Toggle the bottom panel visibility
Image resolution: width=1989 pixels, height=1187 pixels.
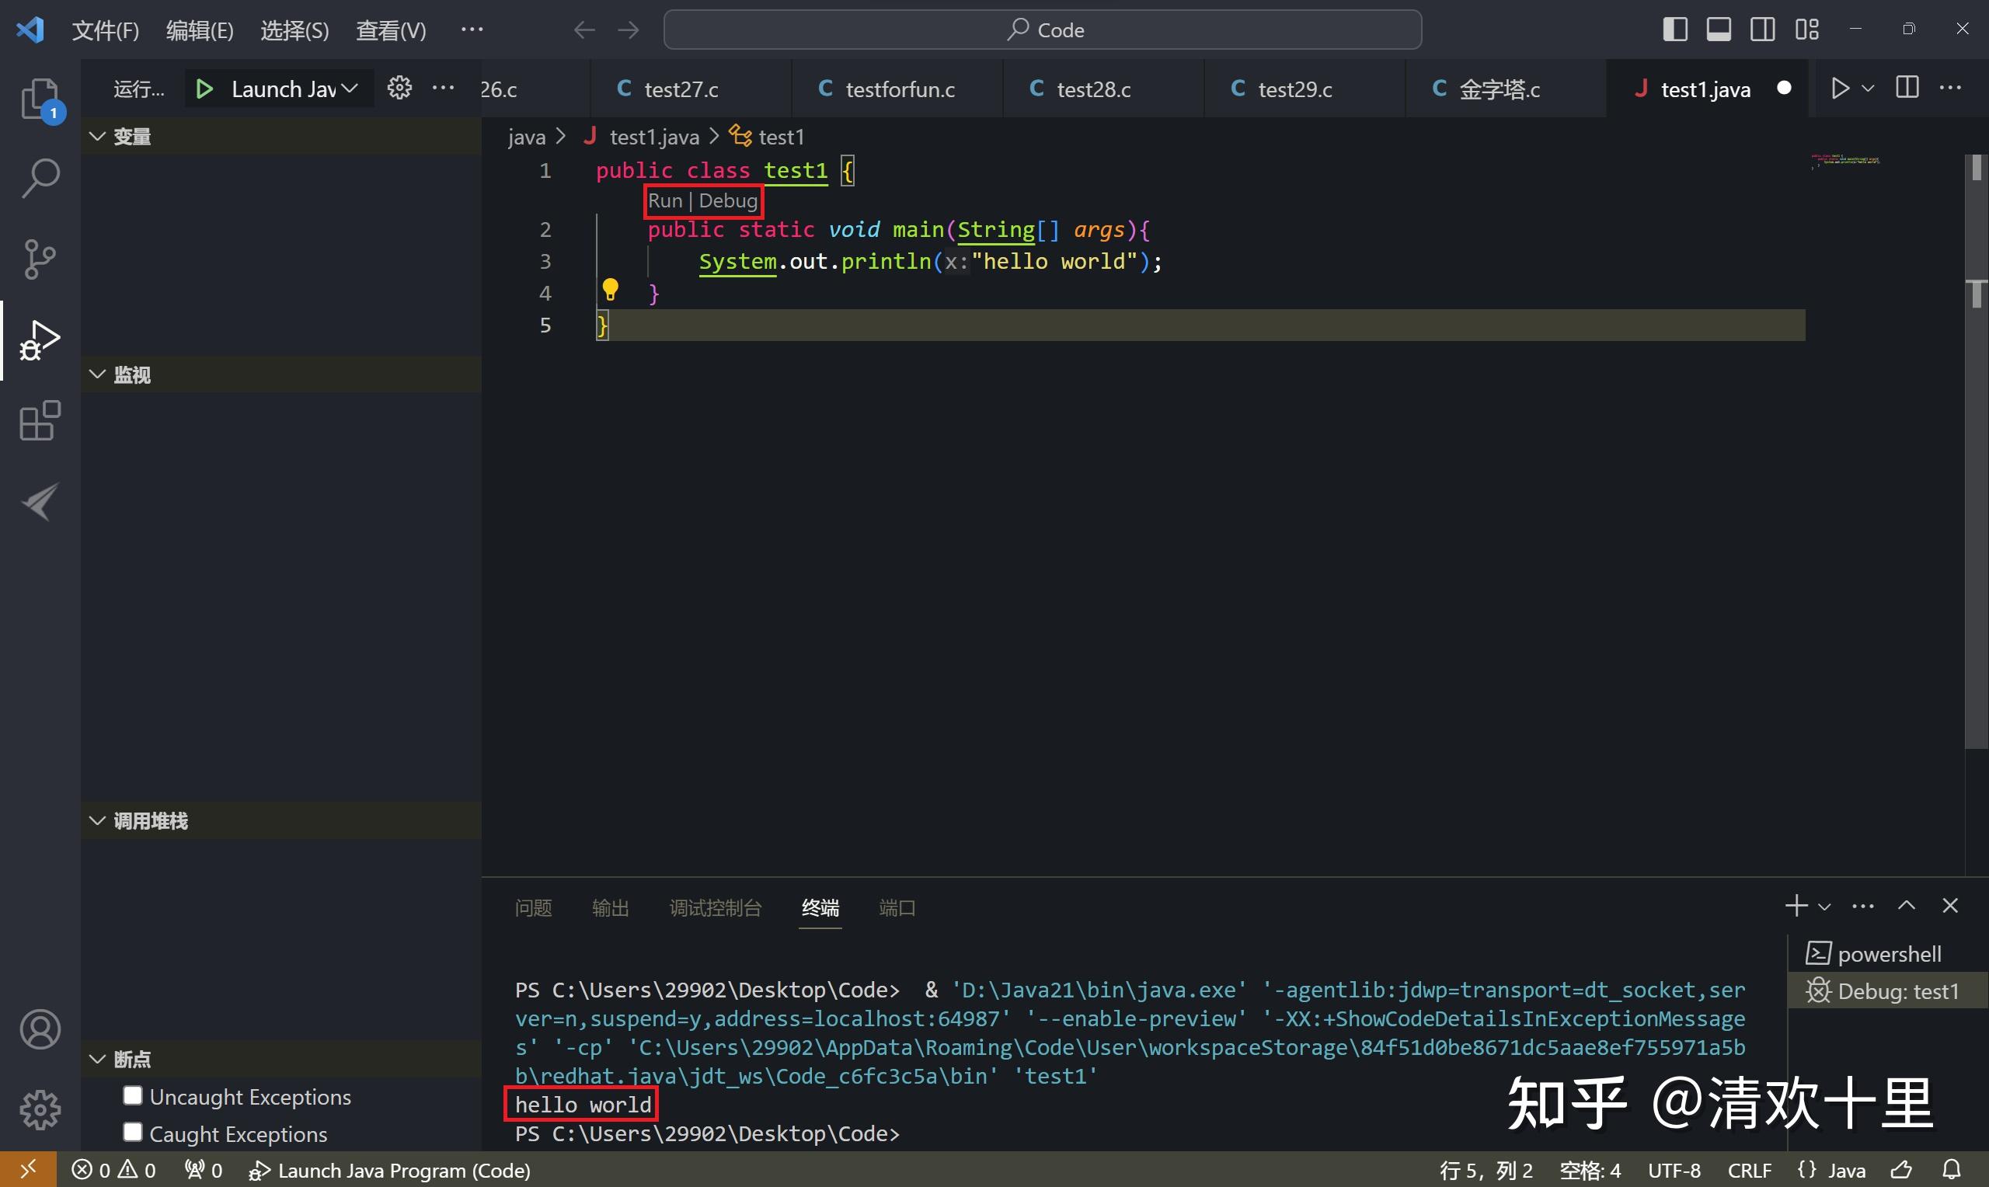tap(1719, 29)
